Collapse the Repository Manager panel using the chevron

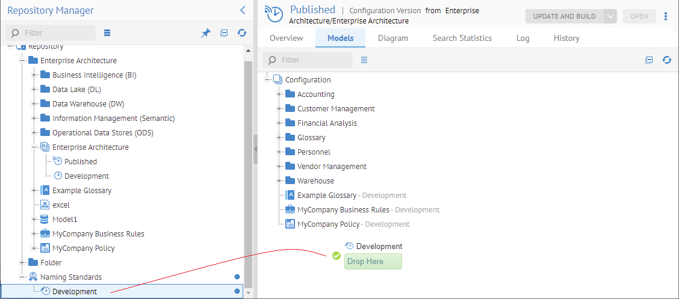(x=243, y=10)
